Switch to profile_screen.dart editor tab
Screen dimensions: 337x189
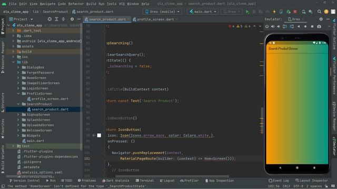point(155,19)
